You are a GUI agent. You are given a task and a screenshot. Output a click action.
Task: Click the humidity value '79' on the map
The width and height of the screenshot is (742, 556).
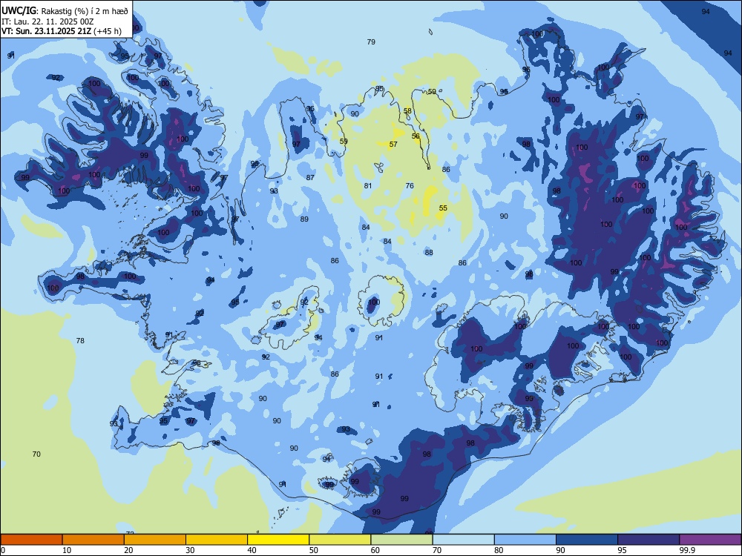pos(371,42)
